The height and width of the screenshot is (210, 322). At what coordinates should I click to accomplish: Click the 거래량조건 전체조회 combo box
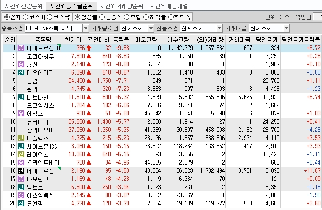[x=137, y=28]
